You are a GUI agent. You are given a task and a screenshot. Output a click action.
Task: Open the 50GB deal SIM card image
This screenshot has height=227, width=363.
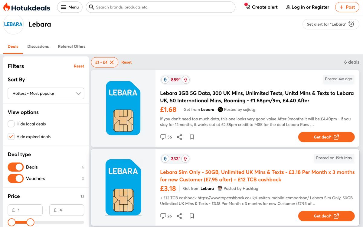(x=123, y=187)
